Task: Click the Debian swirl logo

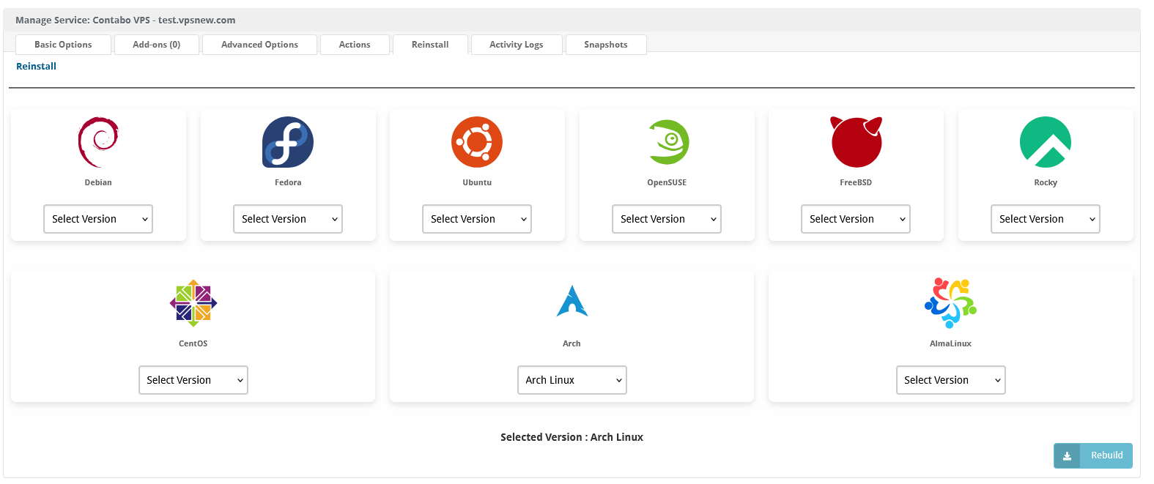Action: click(98, 142)
